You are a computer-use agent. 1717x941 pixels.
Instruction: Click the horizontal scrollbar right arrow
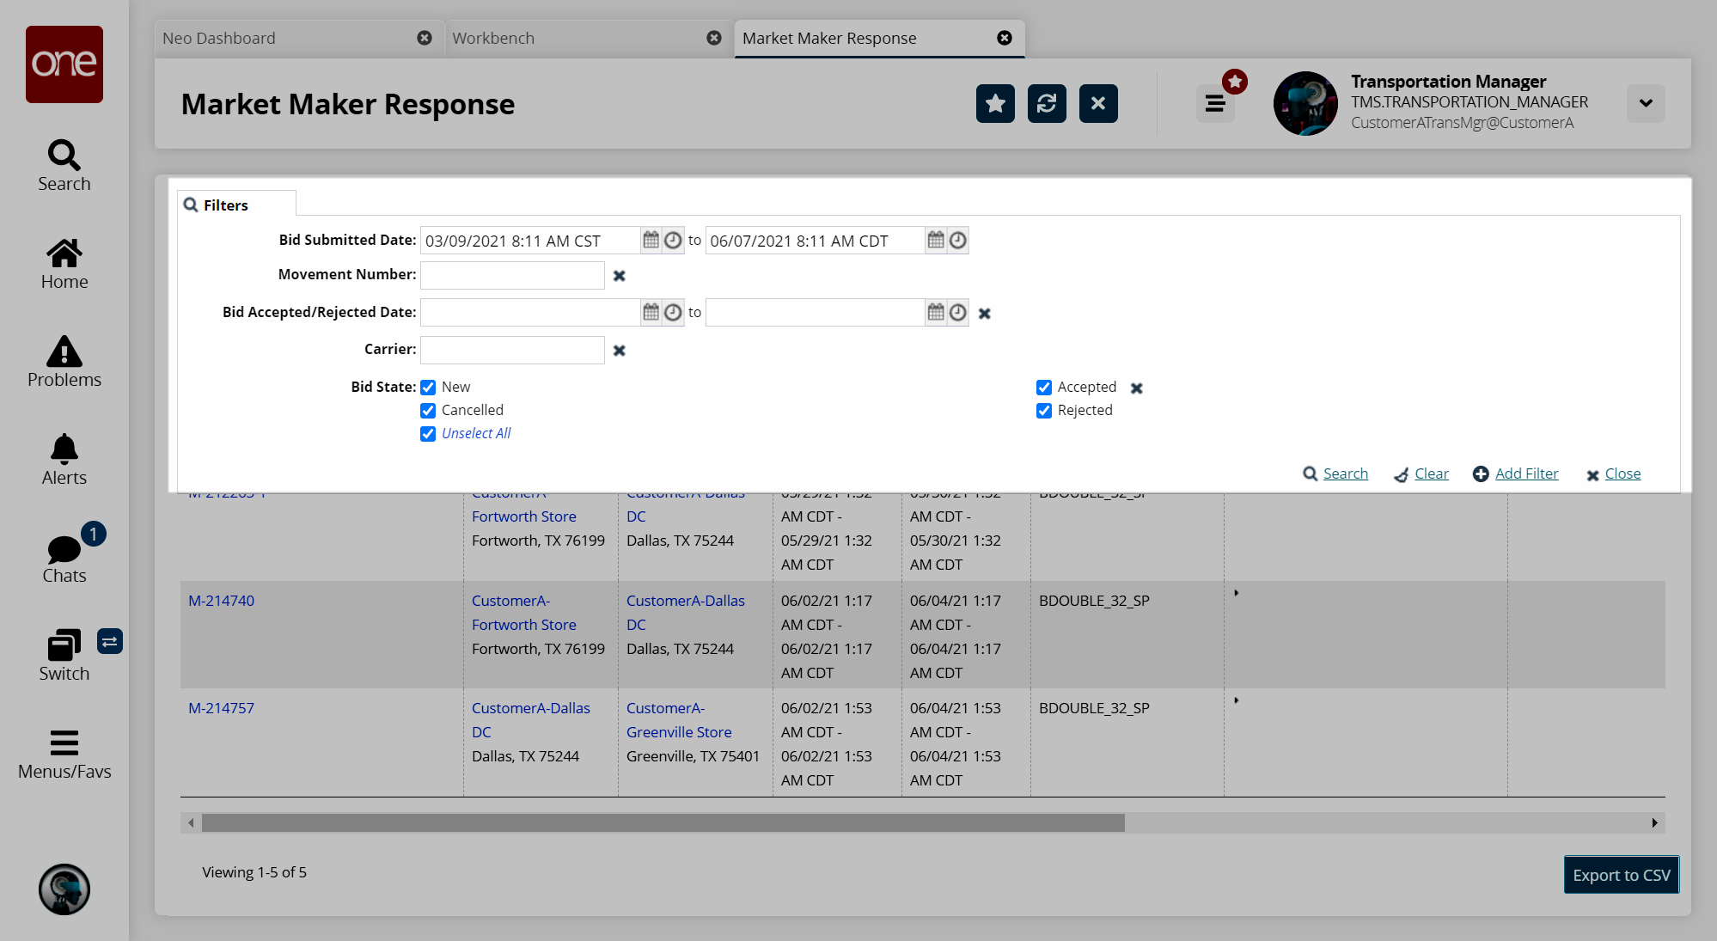coord(1654,823)
